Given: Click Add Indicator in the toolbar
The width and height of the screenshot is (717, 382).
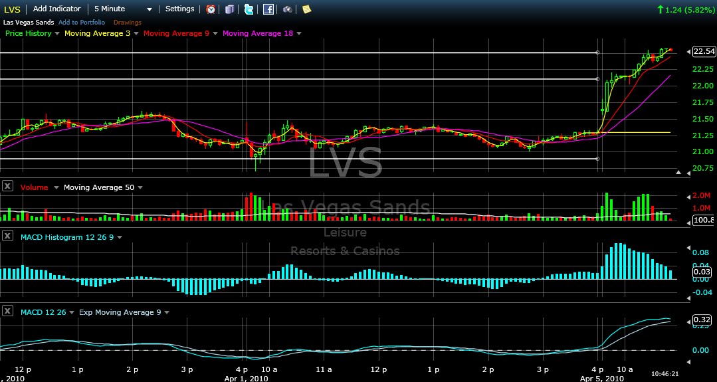Looking at the screenshot, I should (56, 9).
